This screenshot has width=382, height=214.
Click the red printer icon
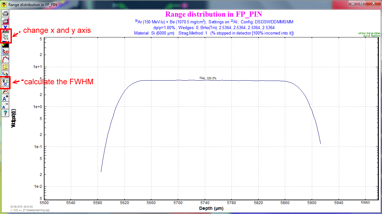[x=5, y=21]
